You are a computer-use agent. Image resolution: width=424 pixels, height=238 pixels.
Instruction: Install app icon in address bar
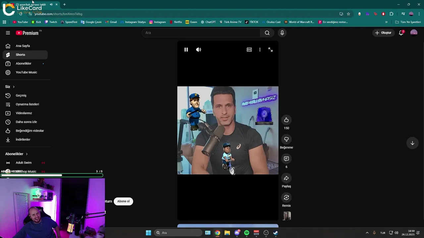tap(341, 14)
